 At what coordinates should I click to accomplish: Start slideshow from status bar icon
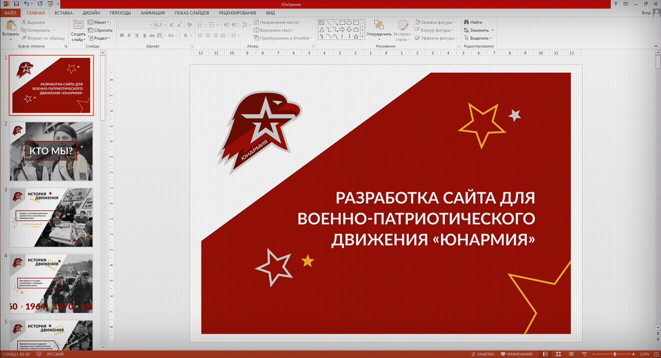584,354
